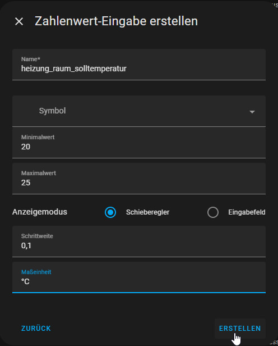Click the value 20 in Minimalwert

coord(26,147)
